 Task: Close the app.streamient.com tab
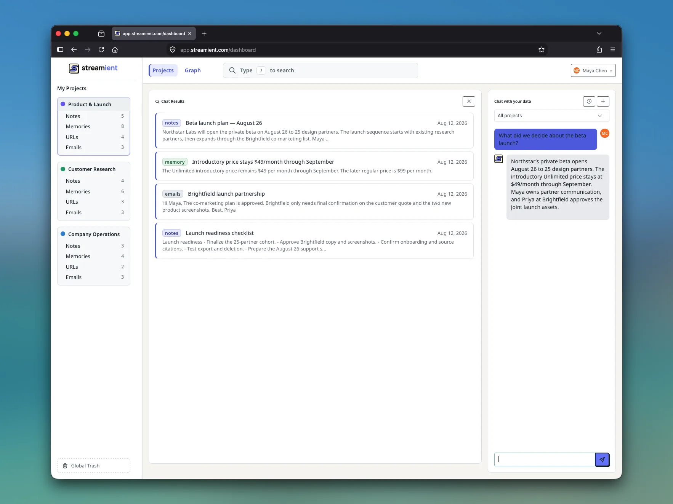tap(190, 33)
